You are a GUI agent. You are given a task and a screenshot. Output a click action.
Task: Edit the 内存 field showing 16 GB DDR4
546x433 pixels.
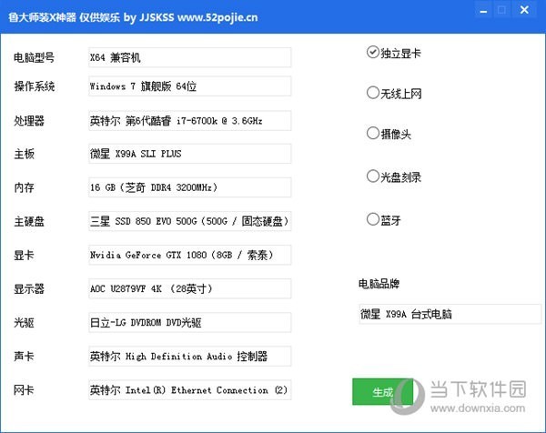click(x=190, y=187)
